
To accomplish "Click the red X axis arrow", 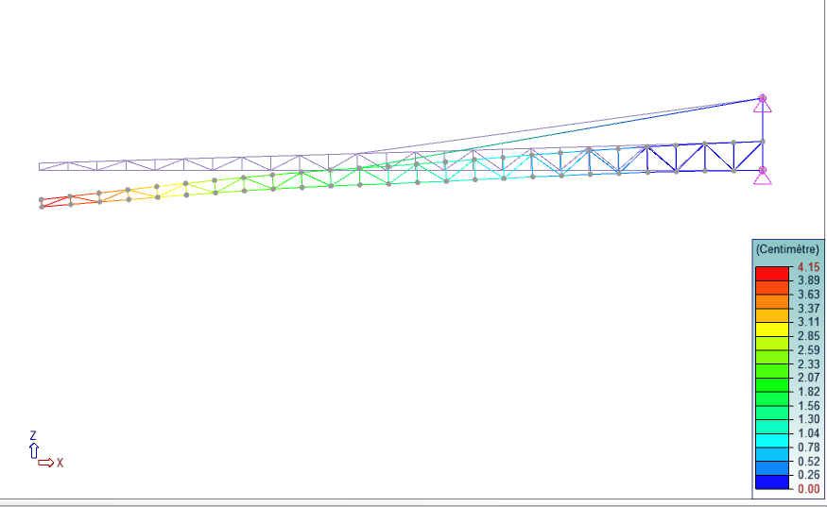I will [46, 463].
